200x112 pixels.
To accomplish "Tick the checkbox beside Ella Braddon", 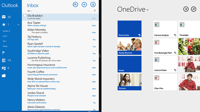I will click(25, 16).
